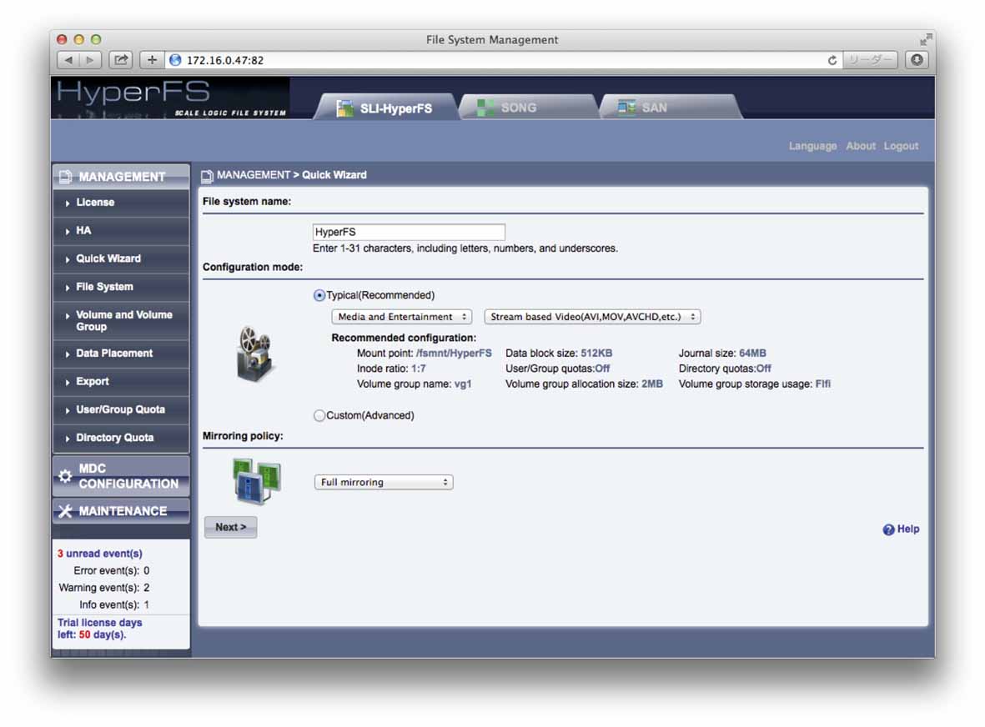Expand the MANAGEMENT sidebar section header
The image size is (985, 727).
click(121, 177)
